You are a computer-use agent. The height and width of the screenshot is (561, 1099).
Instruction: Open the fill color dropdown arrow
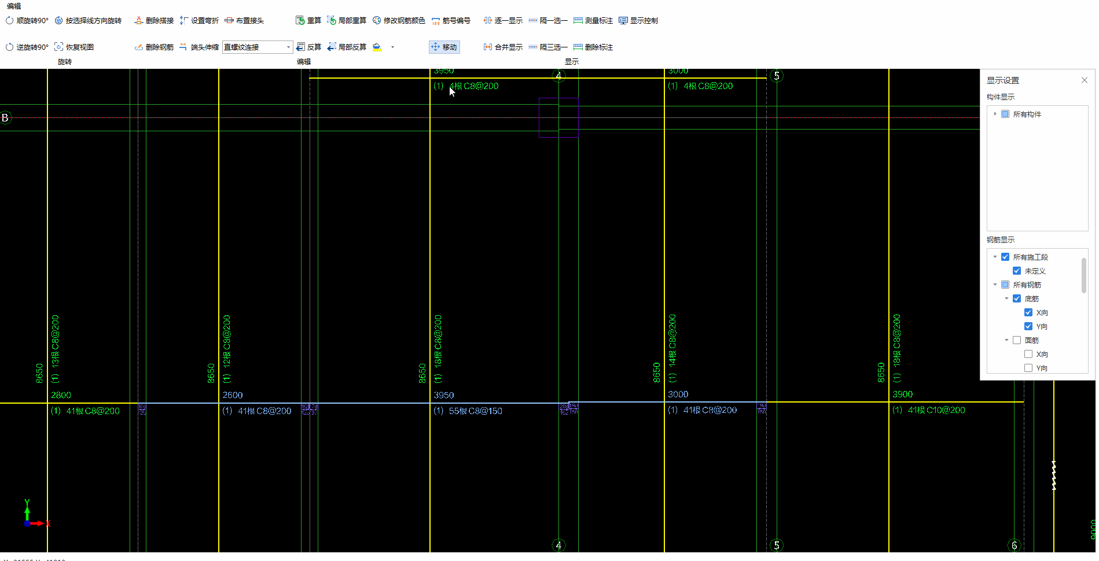[392, 47]
